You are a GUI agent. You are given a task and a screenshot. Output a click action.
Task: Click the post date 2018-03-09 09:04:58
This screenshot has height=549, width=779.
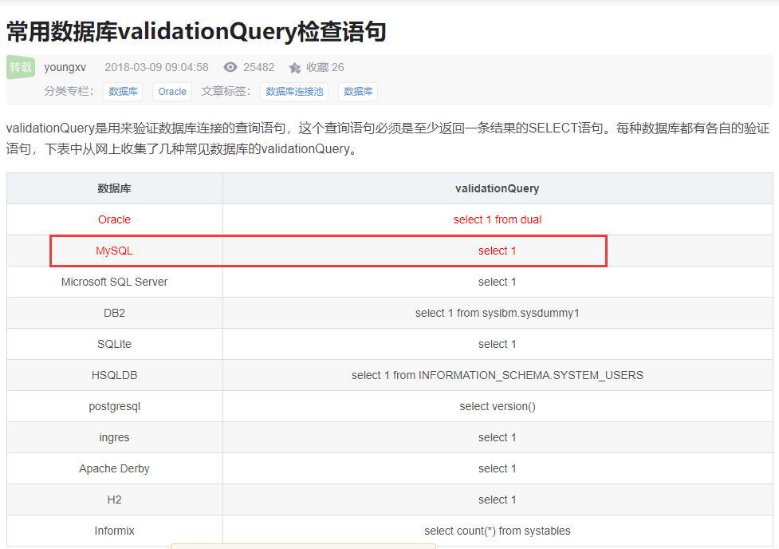click(156, 67)
